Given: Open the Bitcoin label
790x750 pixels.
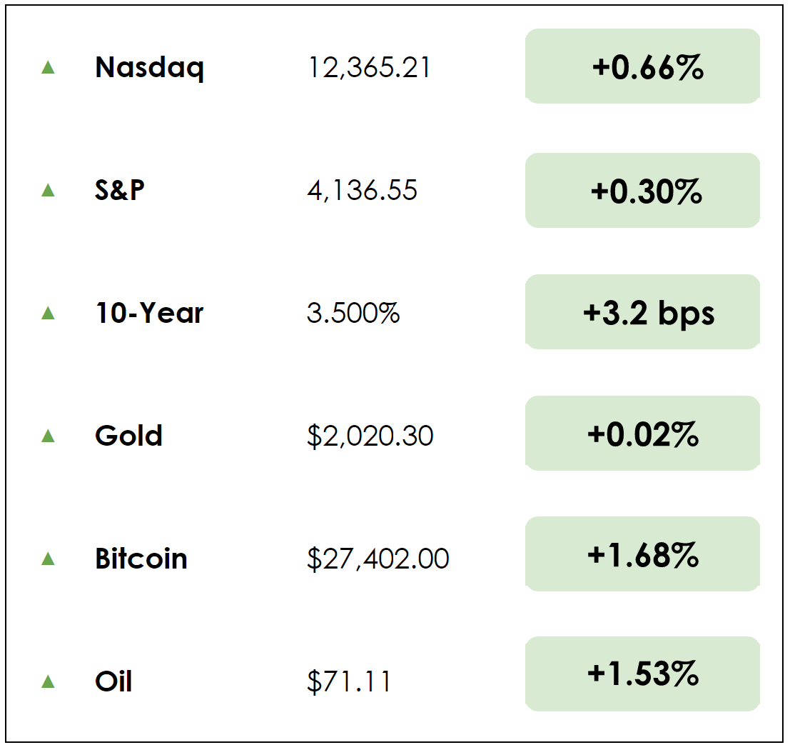Looking at the screenshot, I should pyautogui.click(x=141, y=559).
